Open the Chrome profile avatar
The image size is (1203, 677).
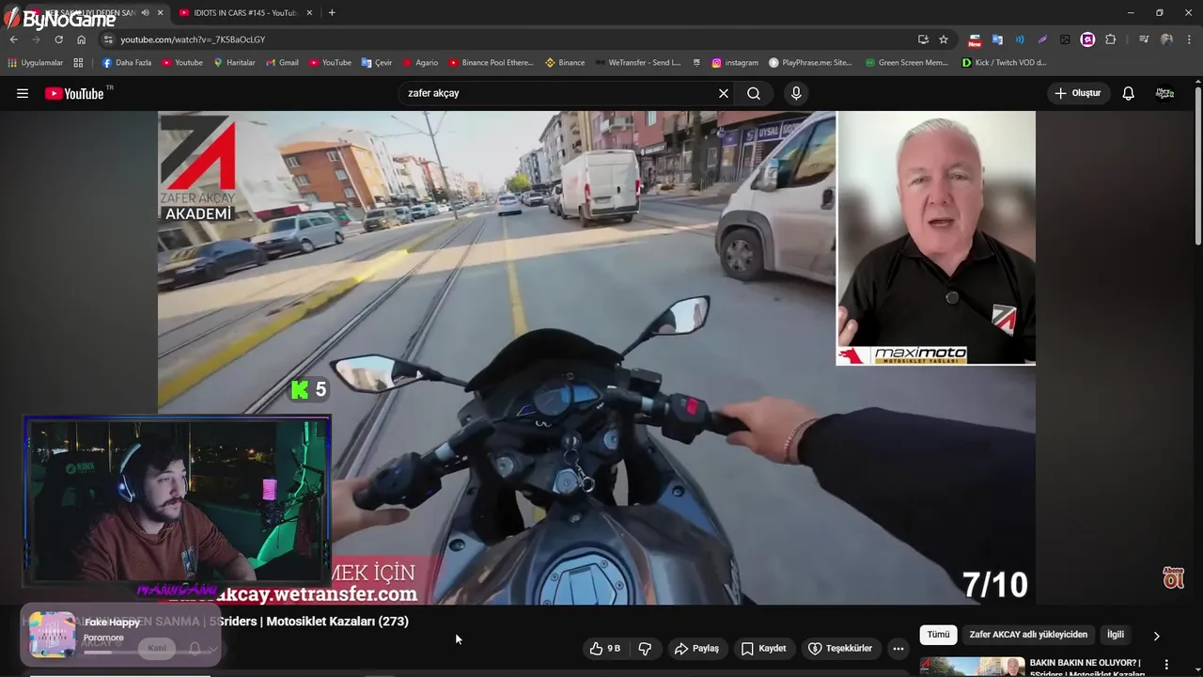pyautogui.click(x=1166, y=39)
